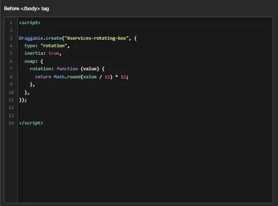Click the (value) parameter on line 7
278x206 pixels.
point(90,69)
